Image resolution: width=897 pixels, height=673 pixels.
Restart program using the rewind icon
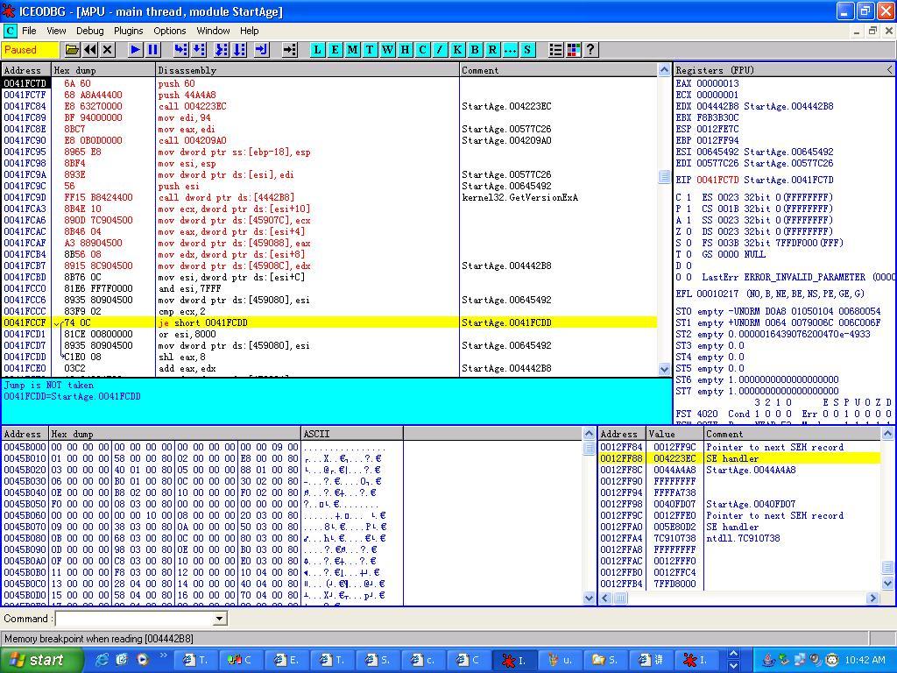pyautogui.click(x=90, y=50)
